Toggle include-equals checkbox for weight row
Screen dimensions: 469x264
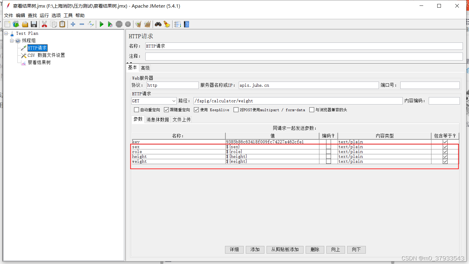point(445,161)
